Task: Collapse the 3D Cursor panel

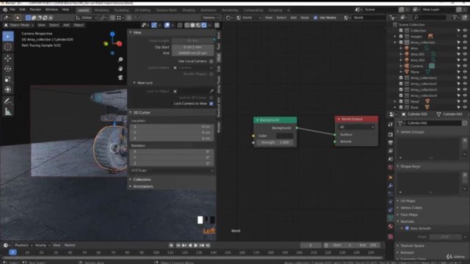Action: click(x=142, y=112)
